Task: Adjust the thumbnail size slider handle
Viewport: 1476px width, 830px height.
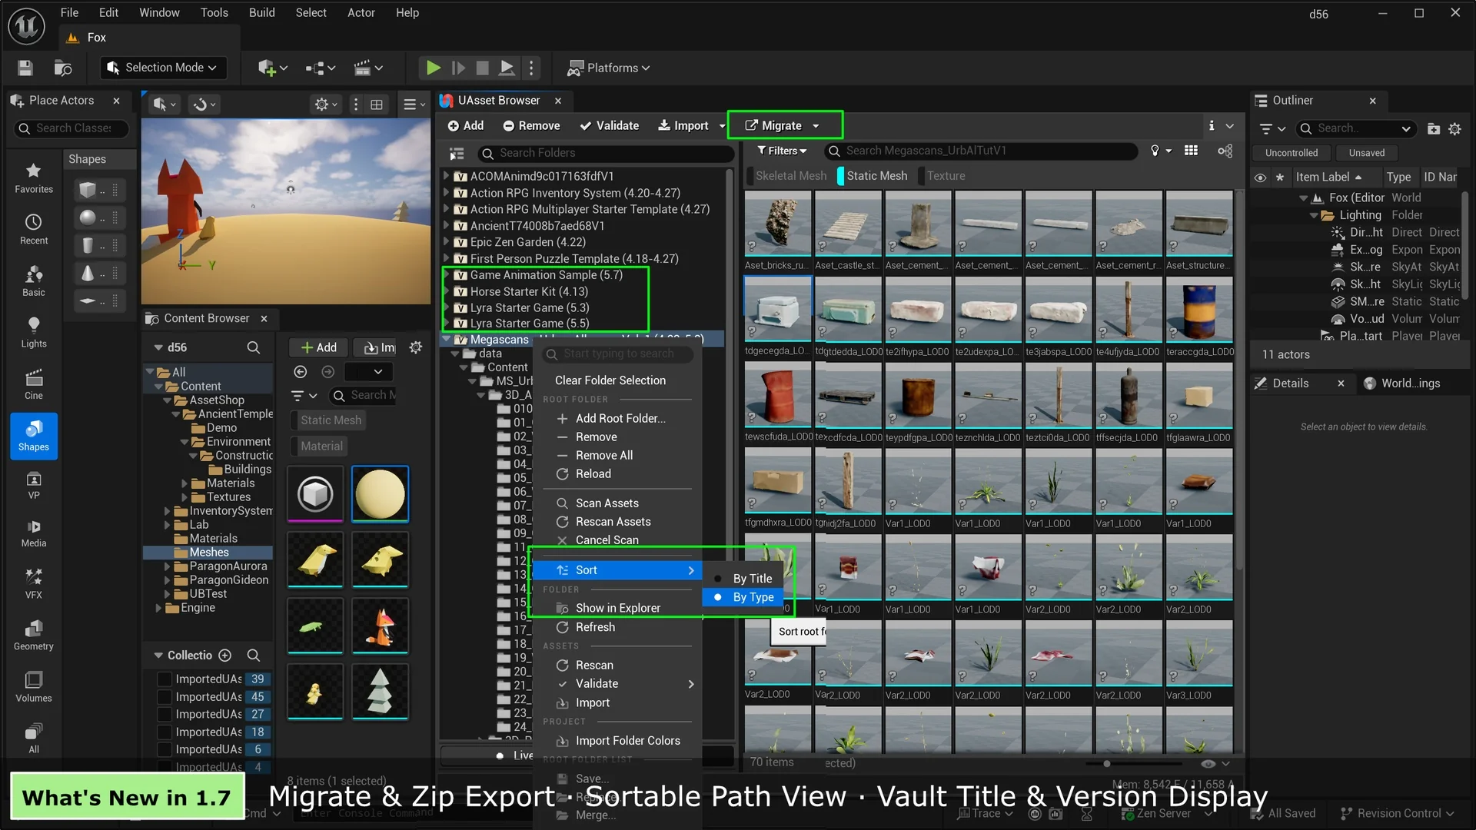Action: point(1106,764)
